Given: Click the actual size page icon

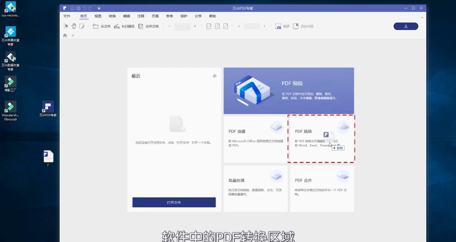Looking at the screenshot, I should pos(226,26).
